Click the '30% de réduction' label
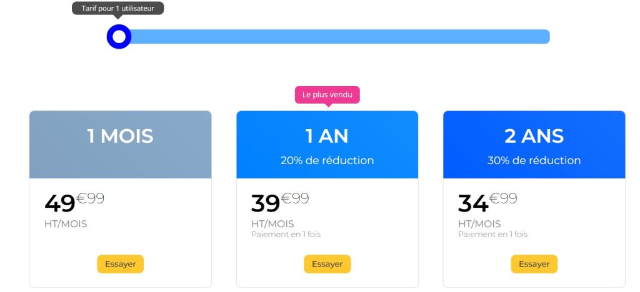The height and width of the screenshot is (292, 640). pyautogui.click(x=534, y=160)
